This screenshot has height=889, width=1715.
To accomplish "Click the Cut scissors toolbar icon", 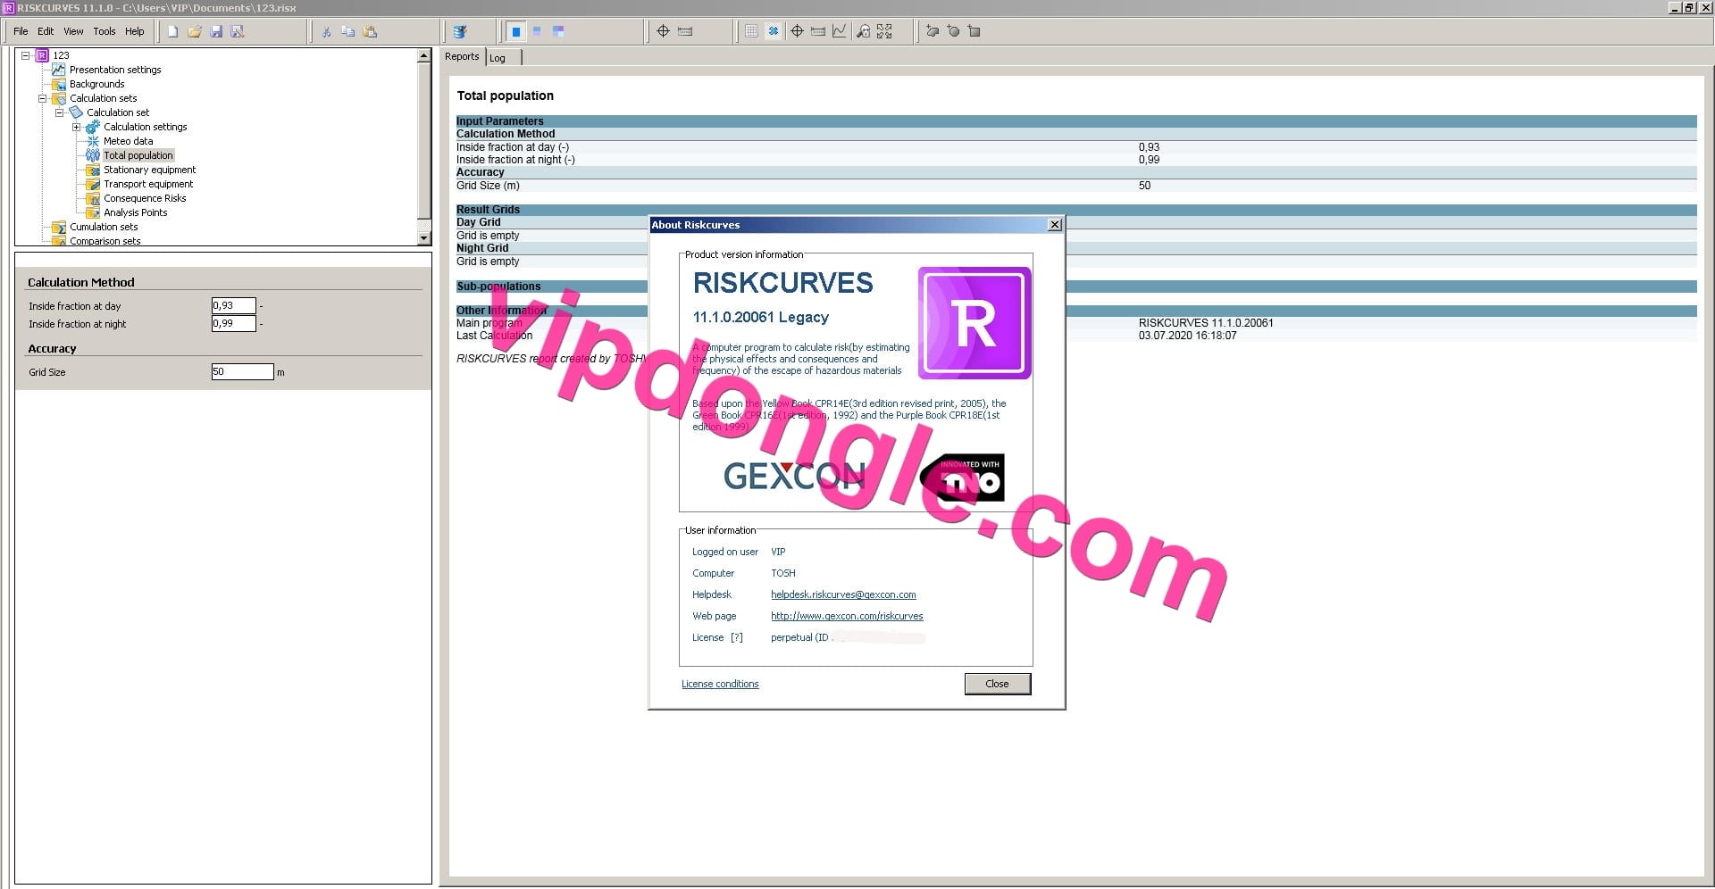I will [x=326, y=31].
